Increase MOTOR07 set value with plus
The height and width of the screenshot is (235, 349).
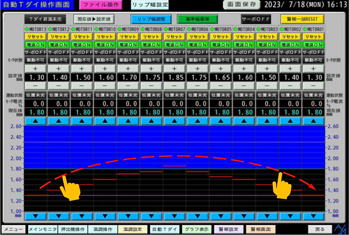174,69
